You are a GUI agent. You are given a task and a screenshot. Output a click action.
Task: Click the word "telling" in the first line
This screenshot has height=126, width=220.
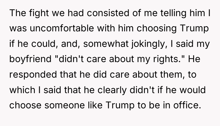[174, 13]
